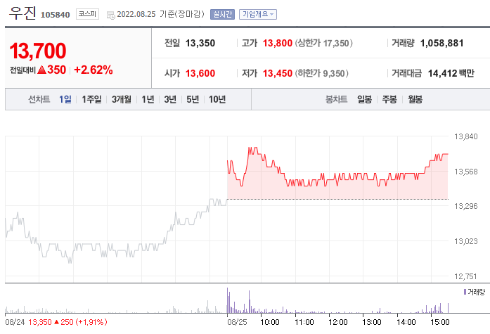Show the 3년 chart

pyautogui.click(x=170, y=99)
